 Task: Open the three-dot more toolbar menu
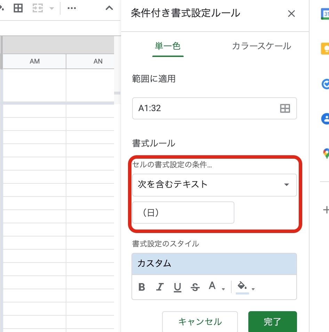click(x=72, y=8)
